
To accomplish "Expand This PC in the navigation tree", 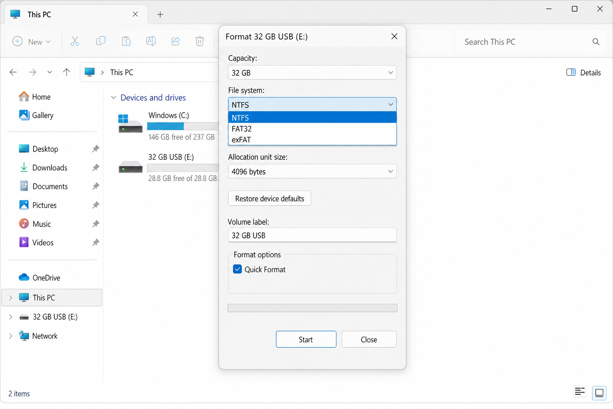I will pyautogui.click(x=11, y=298).
